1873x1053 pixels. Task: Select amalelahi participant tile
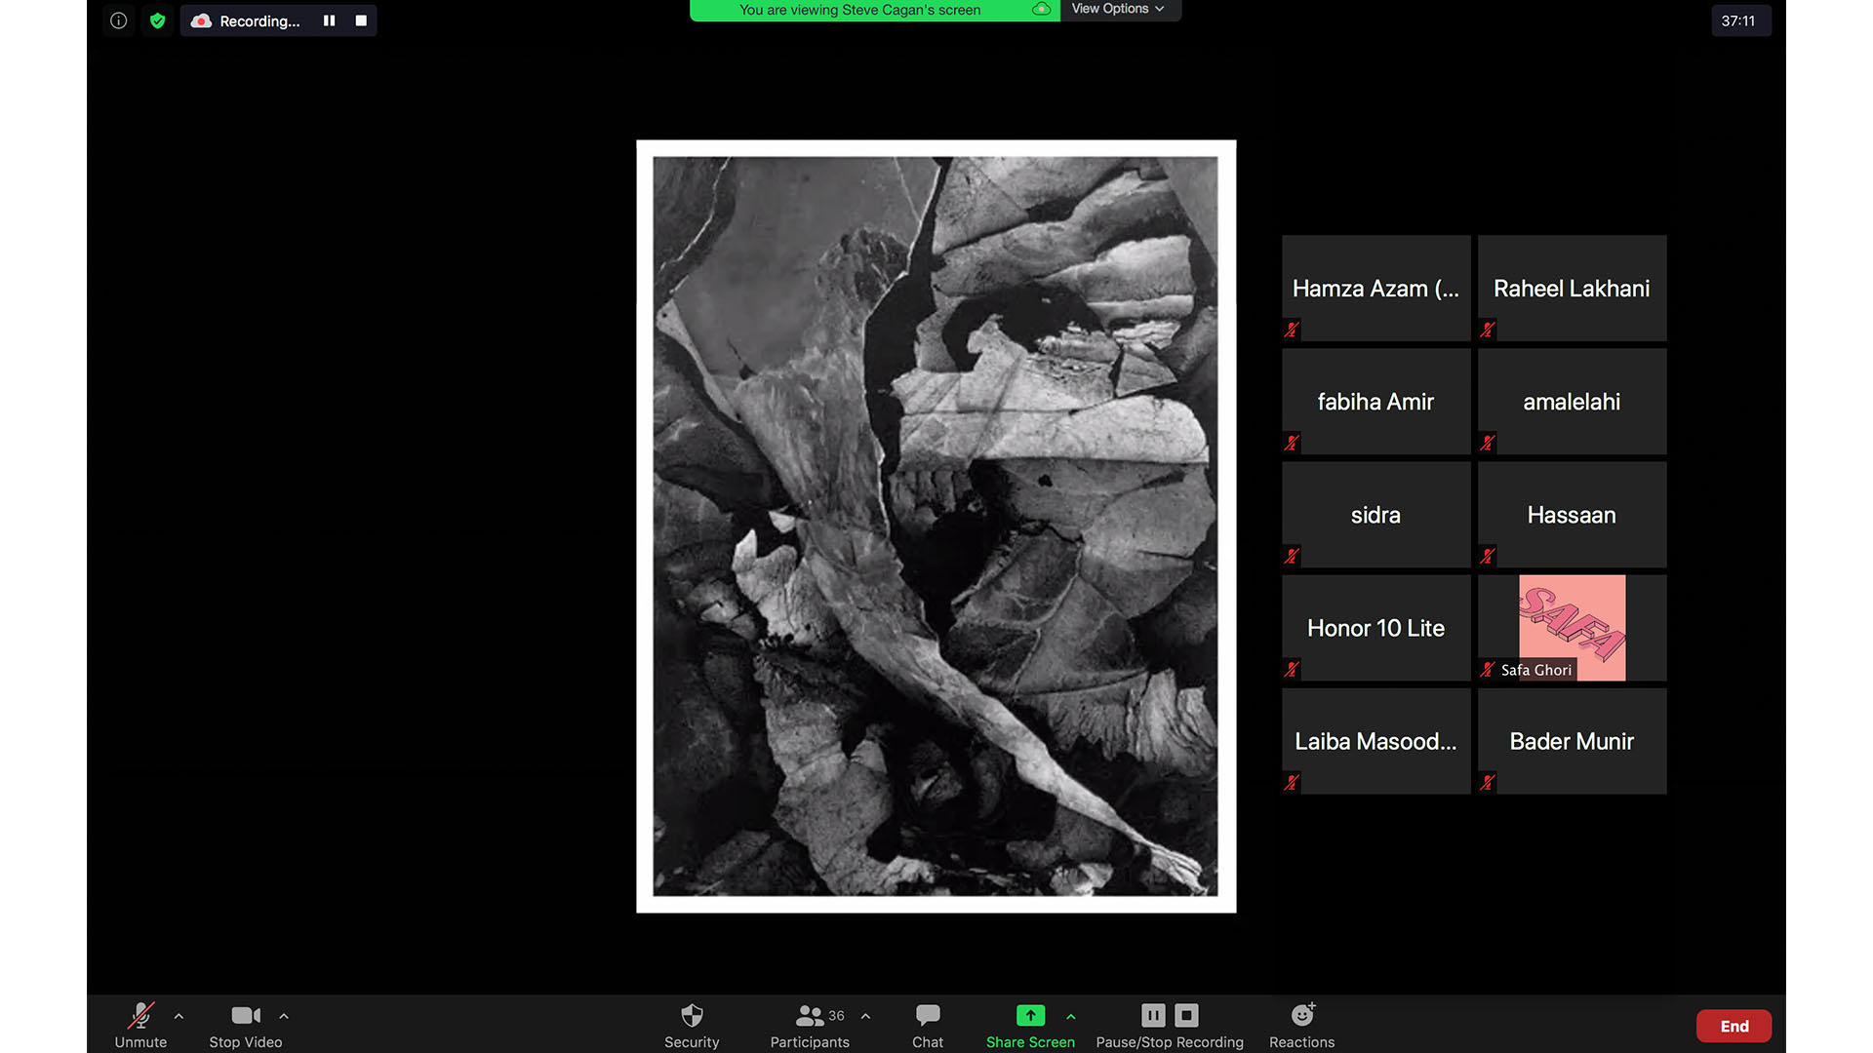pos(1572,401)
